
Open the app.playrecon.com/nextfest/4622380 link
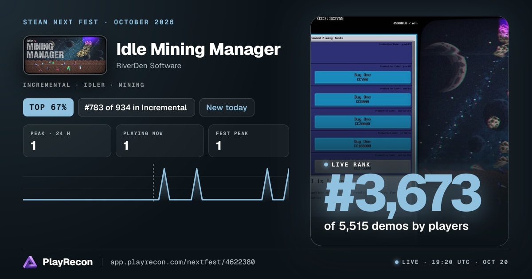pyautogui.click(x=183, y=262)
